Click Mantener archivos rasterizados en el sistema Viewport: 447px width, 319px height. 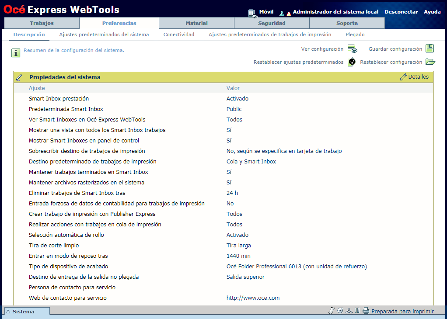pos(86,183)
